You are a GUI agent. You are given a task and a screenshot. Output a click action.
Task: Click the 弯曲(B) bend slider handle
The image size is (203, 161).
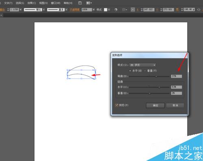coord(156,76)
